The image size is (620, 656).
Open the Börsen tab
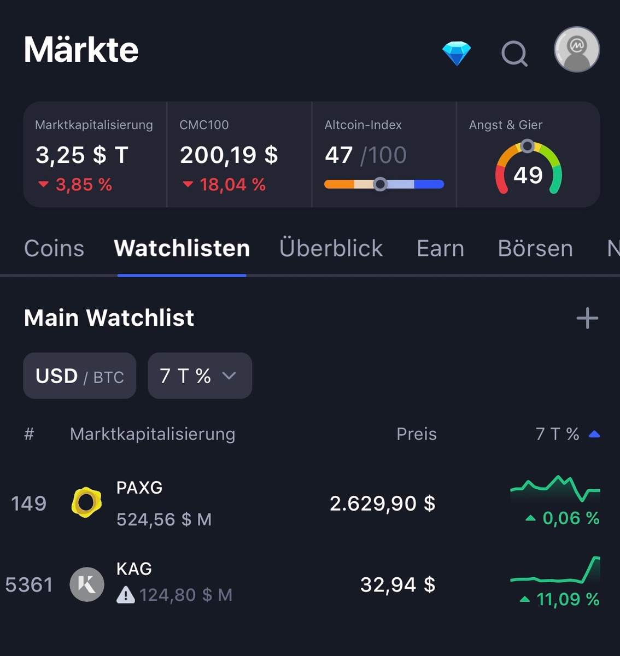535,249
